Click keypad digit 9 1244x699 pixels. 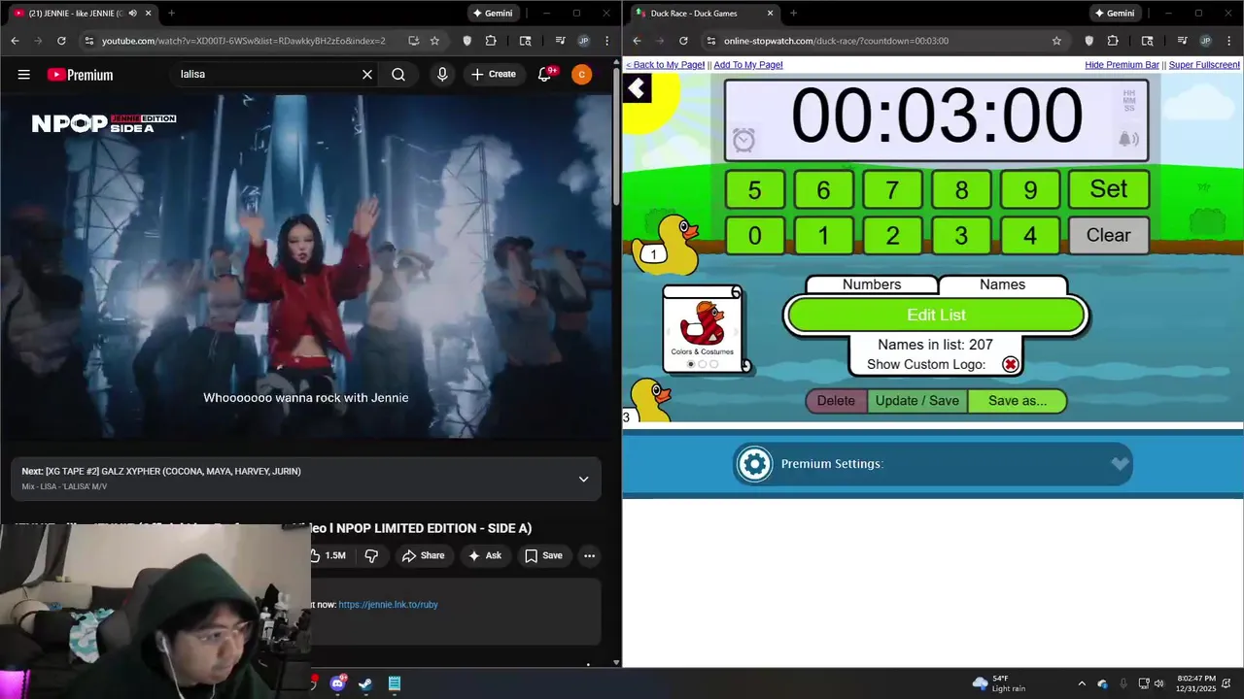coord(1030,190)
